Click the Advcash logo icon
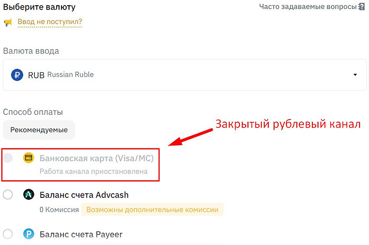This screenshot has width=369, height=245. pos(29,195)
